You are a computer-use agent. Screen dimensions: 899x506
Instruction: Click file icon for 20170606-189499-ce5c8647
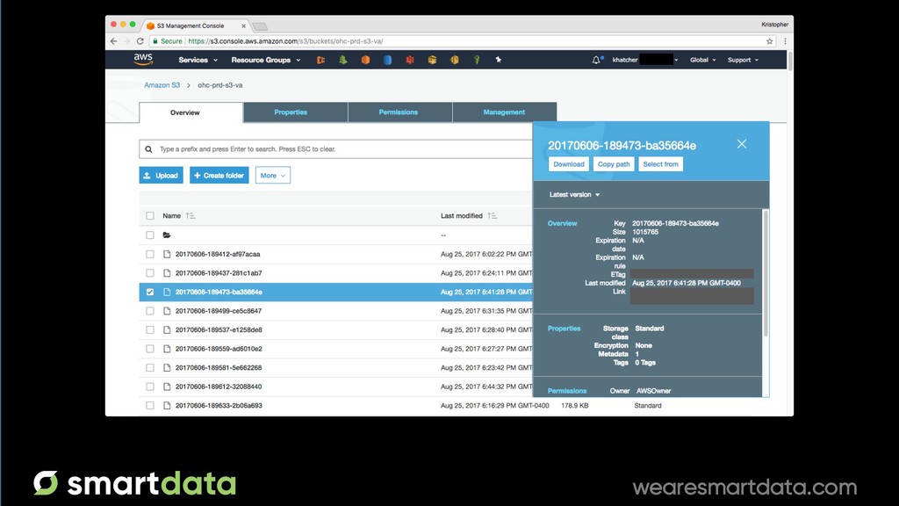[x=167, y=311]
